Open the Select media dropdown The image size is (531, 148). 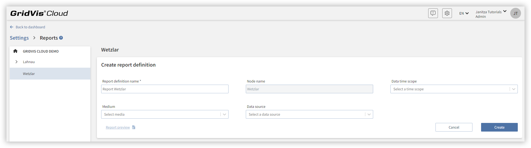165,114
